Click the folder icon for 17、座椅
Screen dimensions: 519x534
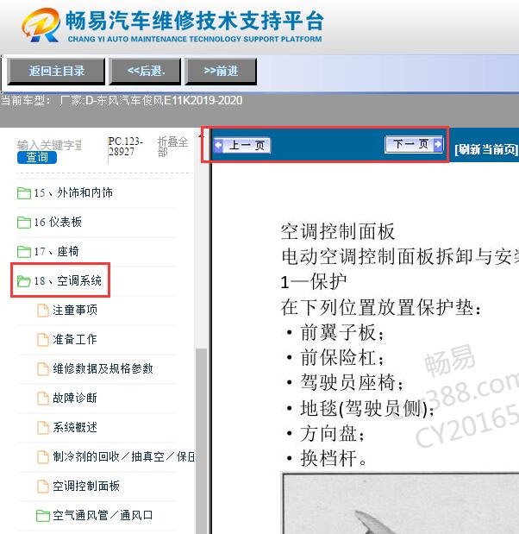(24, 252)
